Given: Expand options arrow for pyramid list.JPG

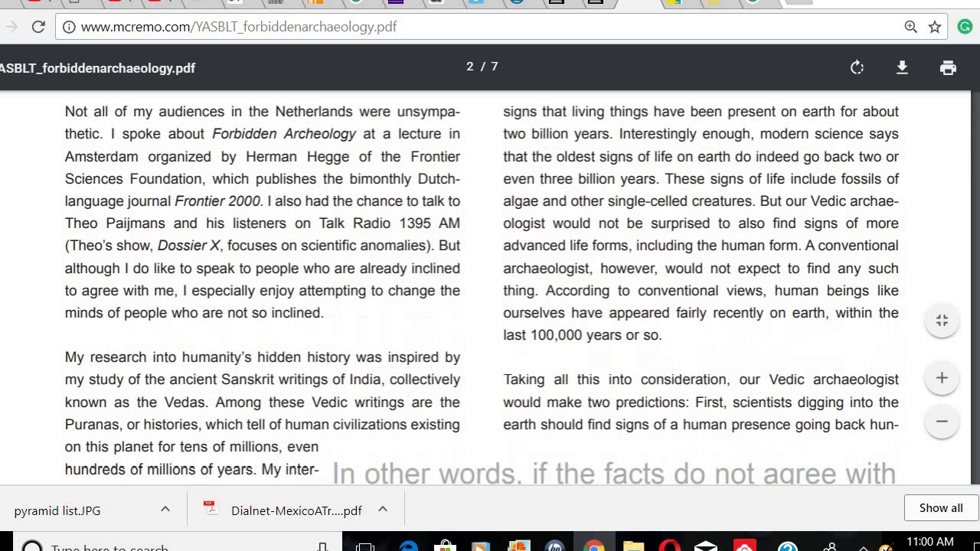Looking at the screenshot, I should (165, 509).
